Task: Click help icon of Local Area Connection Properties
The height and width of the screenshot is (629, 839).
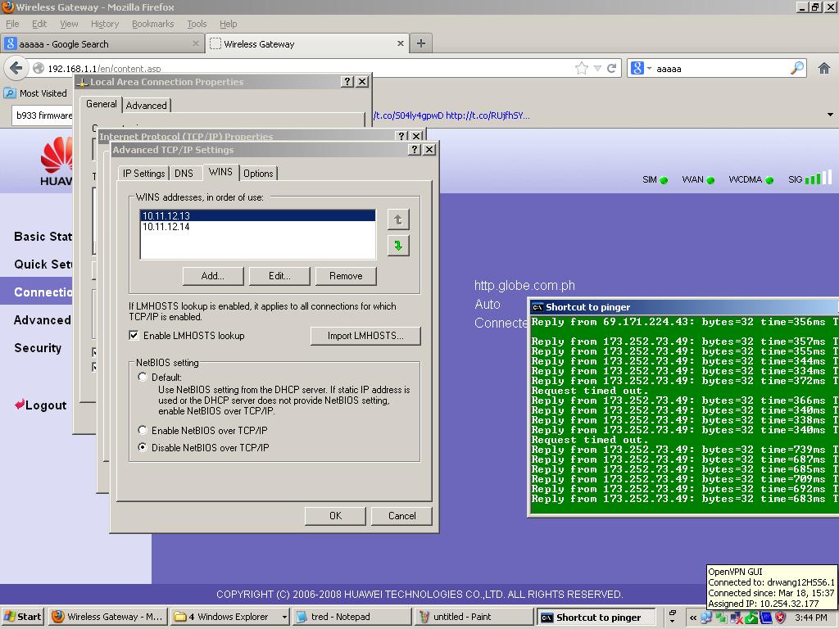Action: coord(347,81)
